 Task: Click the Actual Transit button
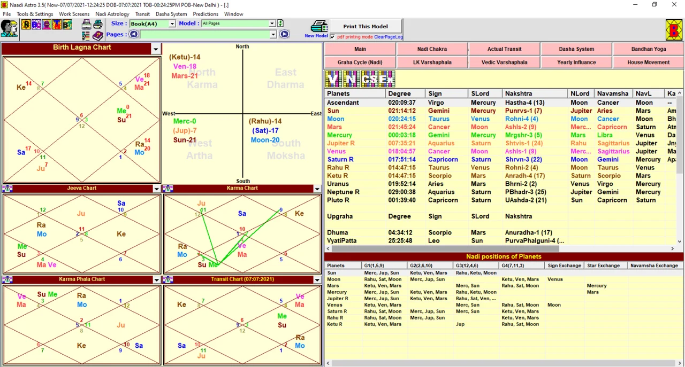point(504,49)
